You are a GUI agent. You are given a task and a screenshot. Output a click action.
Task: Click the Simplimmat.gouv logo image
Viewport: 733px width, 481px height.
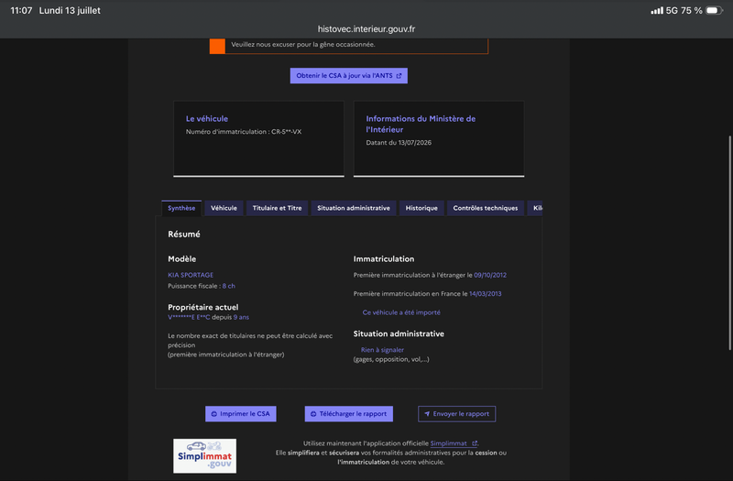coord(204,455)
